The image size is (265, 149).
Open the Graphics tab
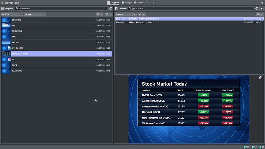(113, 3)
